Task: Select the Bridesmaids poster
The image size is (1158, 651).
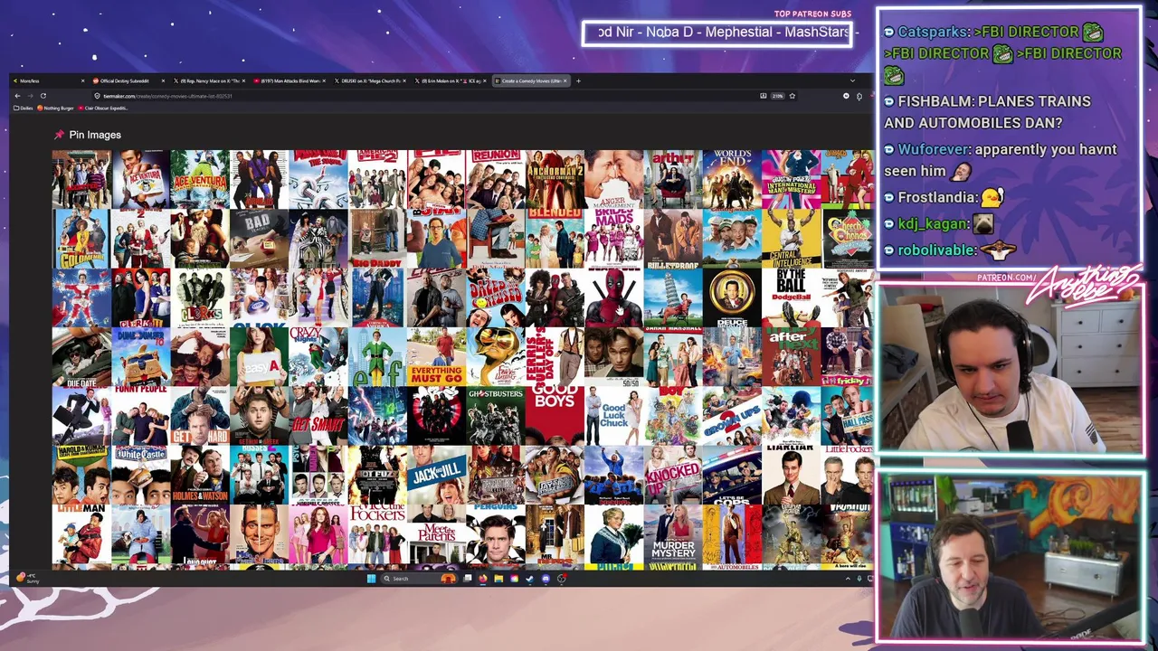Action: point(613,239)
